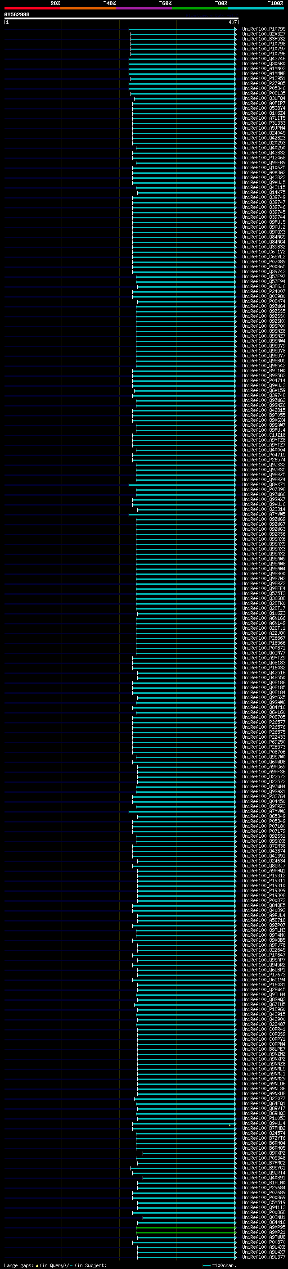Viewport: 288px width, 1269px height.
Task: Select hit label UniRef100_A5JPN4
Action: 264,128
